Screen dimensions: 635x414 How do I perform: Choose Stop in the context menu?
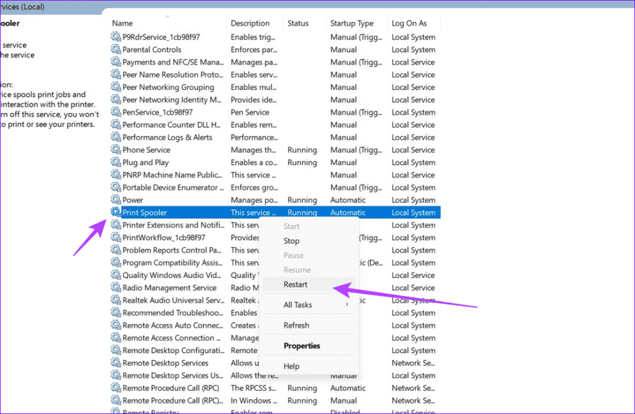(x=291, y=241)
